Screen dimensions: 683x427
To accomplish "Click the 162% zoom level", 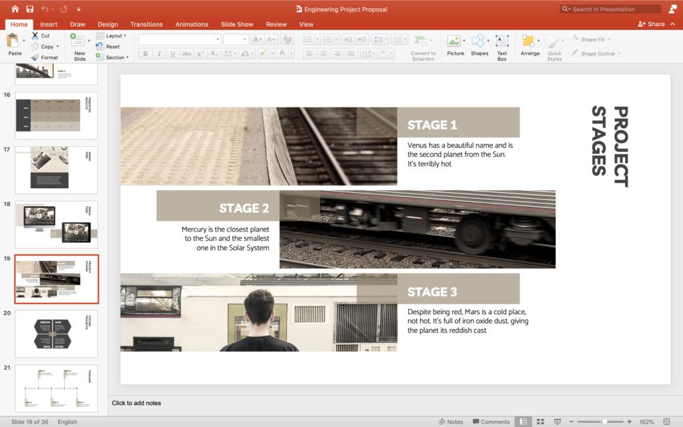I will point(646,422).
